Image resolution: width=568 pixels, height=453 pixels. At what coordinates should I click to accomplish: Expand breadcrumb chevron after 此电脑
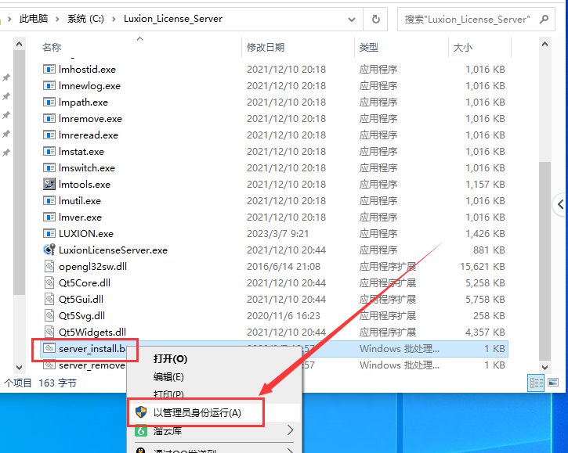coord(57,19)
